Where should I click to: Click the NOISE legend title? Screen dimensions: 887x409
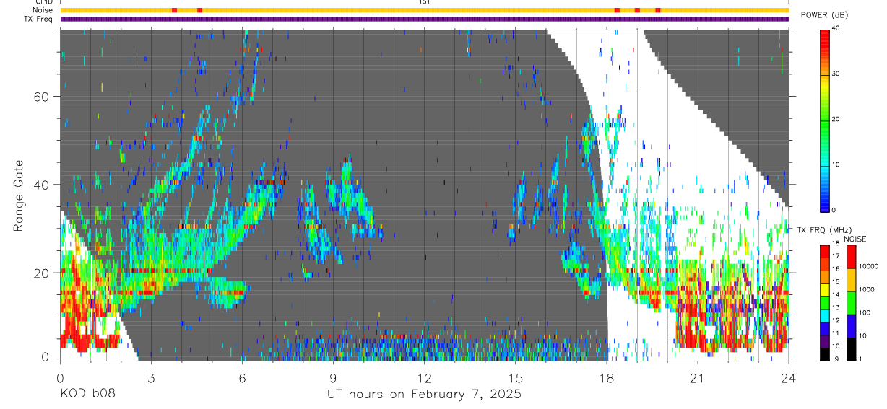point(854,239)
